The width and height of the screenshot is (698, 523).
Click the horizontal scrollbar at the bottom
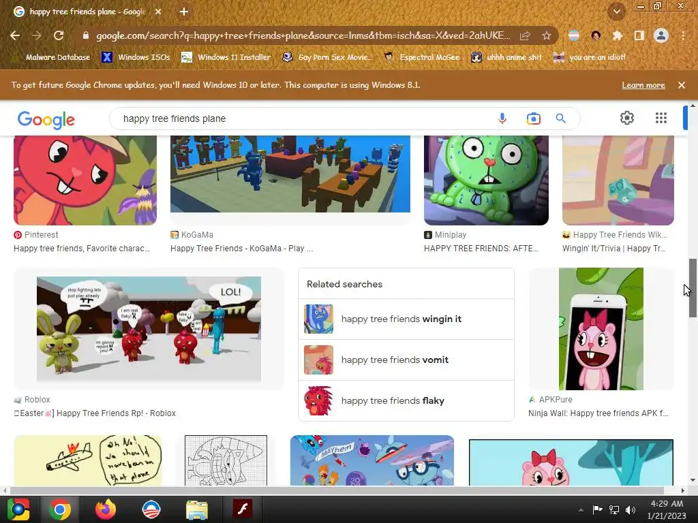pyautogui.click(x=337, y=490)
